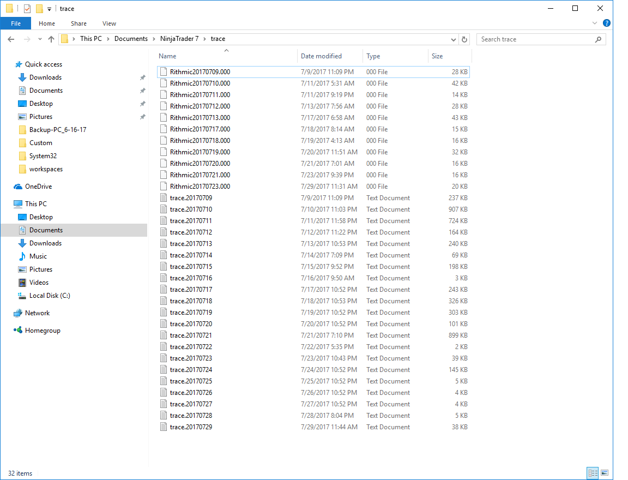Open Music under This PC
The image size is (628, 480).
coord(38,256)
